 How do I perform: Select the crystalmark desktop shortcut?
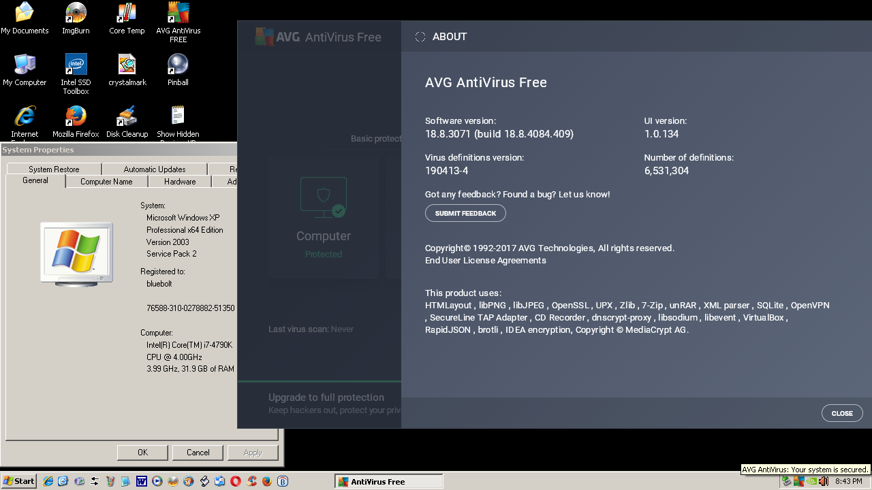[127, 70]
